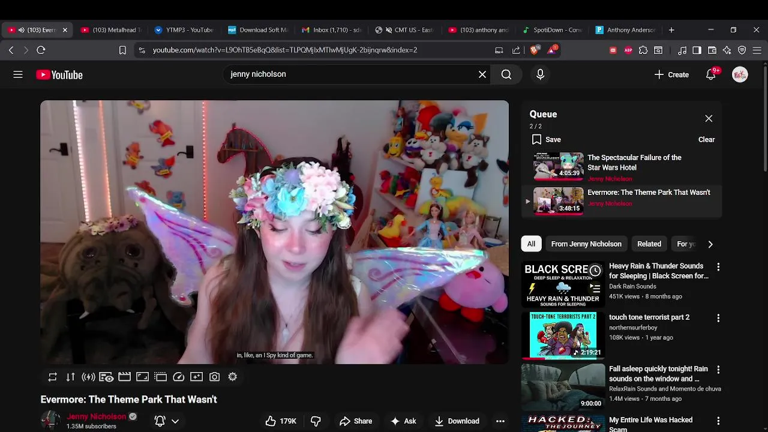768x432 pixels.
Task: Click the Ask button
Action: click(x=403, y=421)
